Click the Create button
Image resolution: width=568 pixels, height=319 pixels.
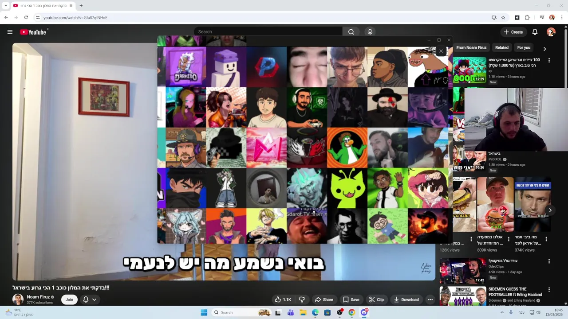click(x=513, y=32)
